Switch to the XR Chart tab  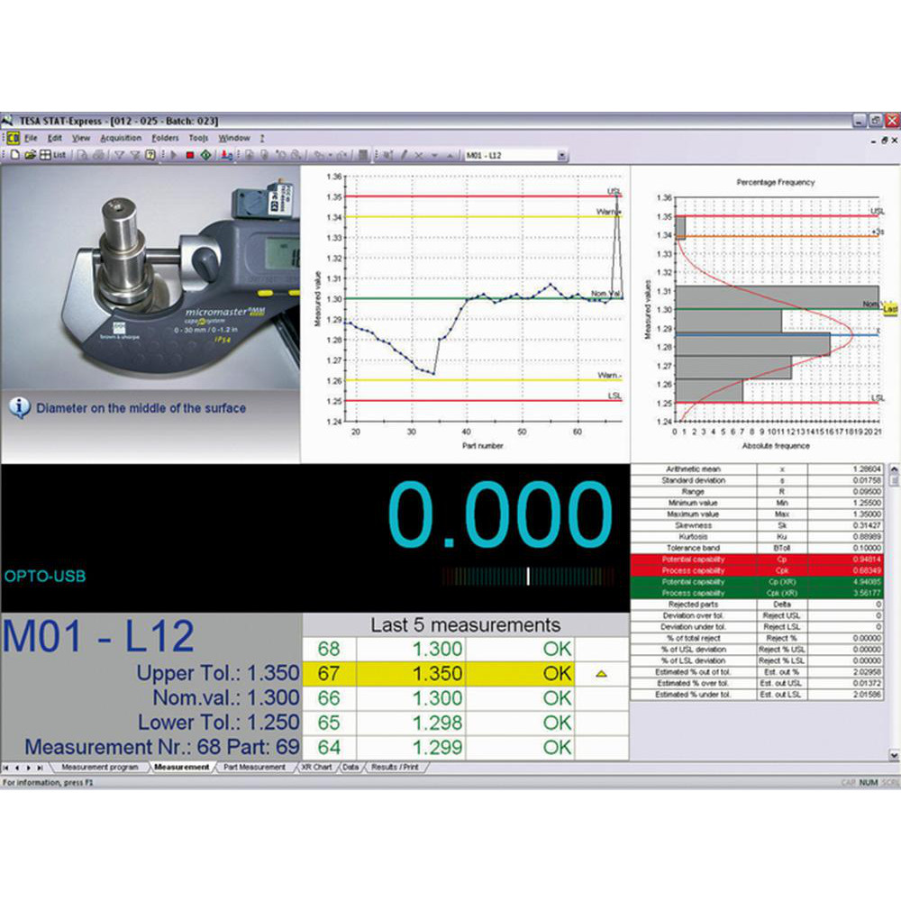(317, 767)
